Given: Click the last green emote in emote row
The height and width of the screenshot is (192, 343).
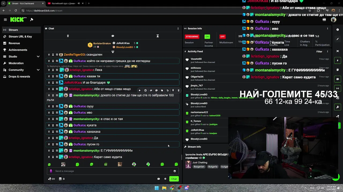Looking at the screenshot, I should tap(176, 164).
